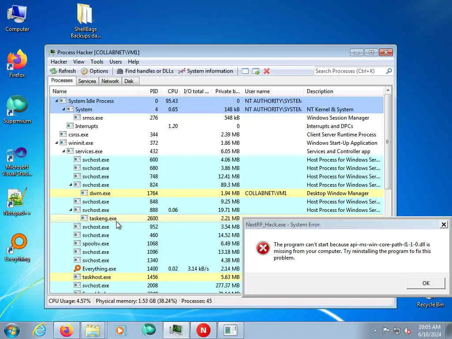
Task: Click the Computer desktop icon
Action: 17,19
